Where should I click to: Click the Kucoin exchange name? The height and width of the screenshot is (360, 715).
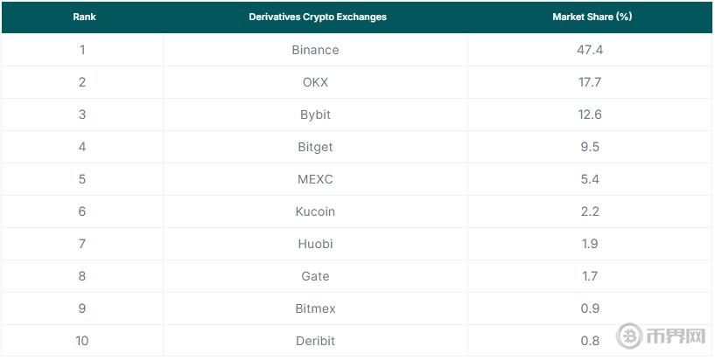point(315,211)
